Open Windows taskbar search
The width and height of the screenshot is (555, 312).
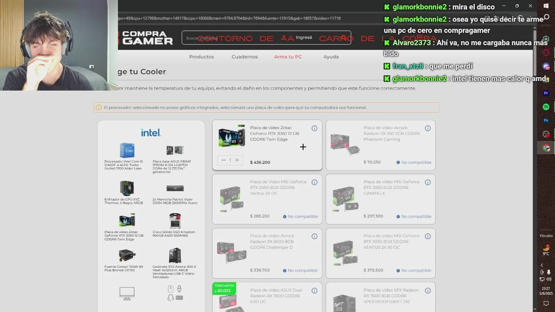click(546, 17)
